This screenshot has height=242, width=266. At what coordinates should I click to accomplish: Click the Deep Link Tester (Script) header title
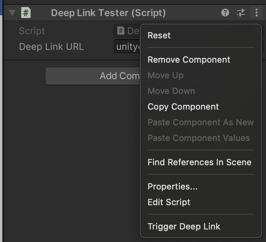point(108,13)
